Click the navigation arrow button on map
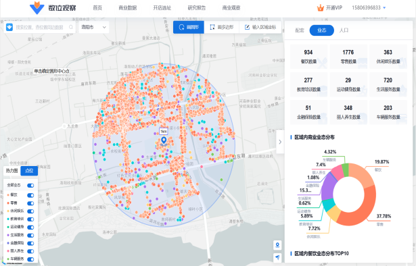Image resolution: width=416 pixels, height=266 pixels. (277, 257)
